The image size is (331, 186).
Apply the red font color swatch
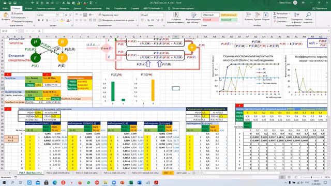(x=68, y=21)
